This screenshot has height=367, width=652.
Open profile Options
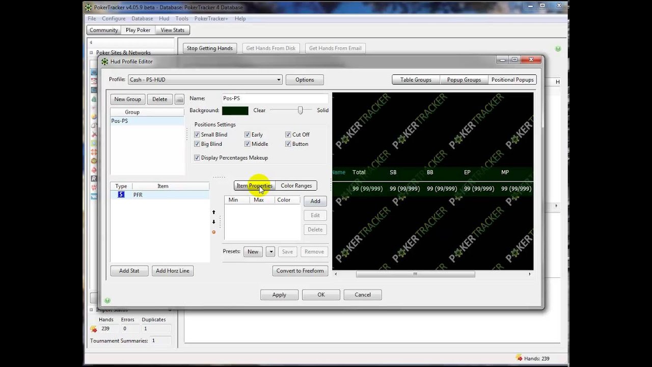[305, 80]
